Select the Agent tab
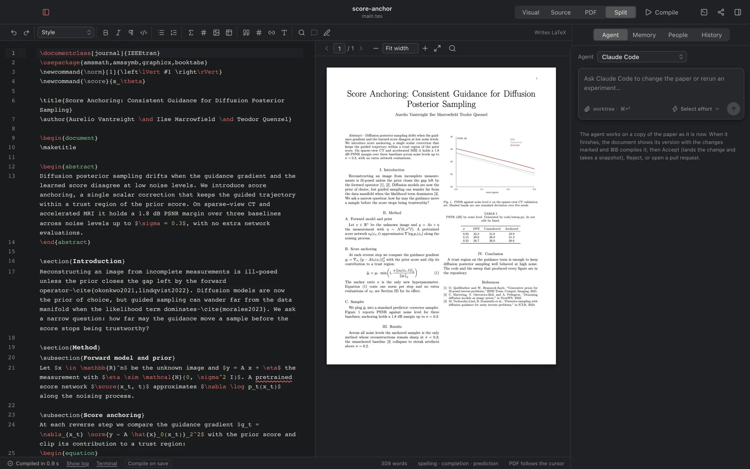The width and height of the screenshot is (750, 469). 610,35
